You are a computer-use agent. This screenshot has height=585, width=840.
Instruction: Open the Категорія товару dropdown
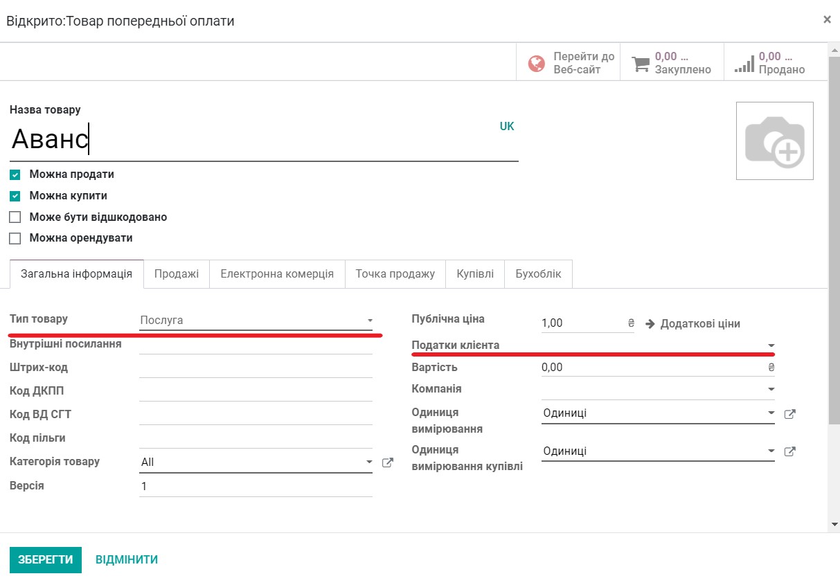click(x=369, y=460)
